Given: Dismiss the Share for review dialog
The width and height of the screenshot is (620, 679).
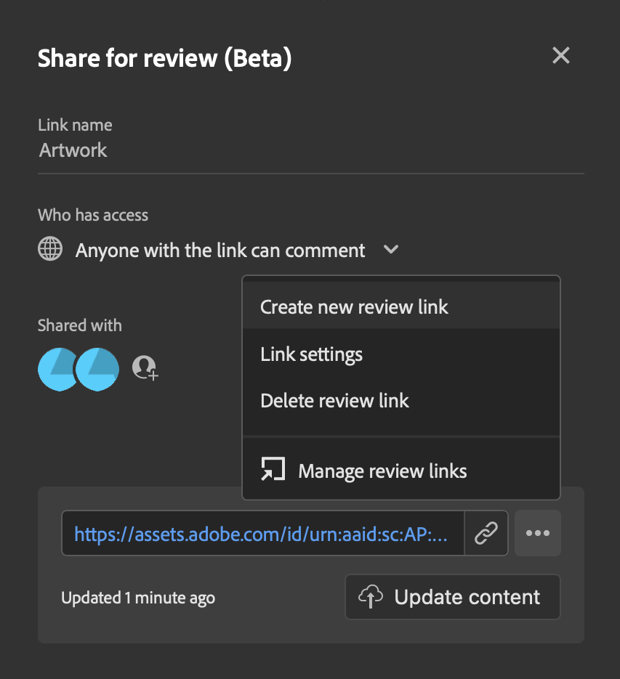Looking at the screenshot, I should [x=560, y=55].
